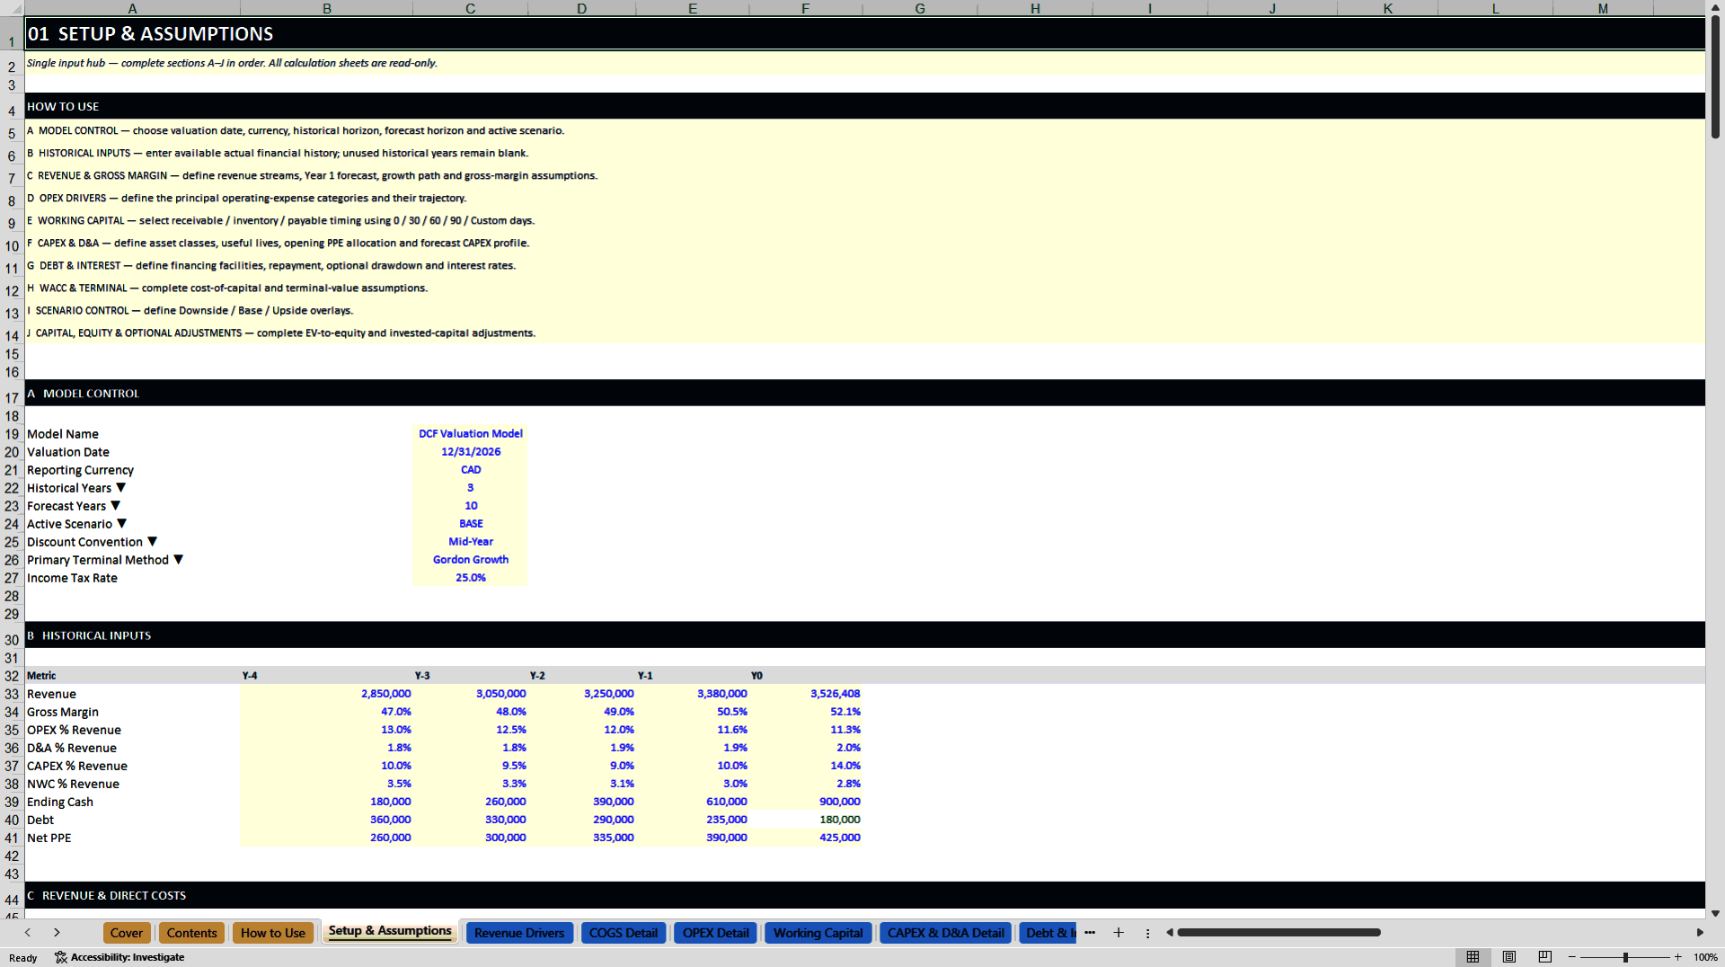Select row 33 header

[x=12, y=694]
